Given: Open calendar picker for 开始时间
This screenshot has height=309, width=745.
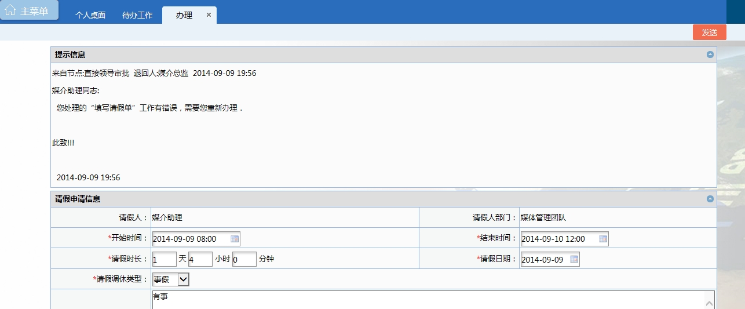Looking at the screenshot, I should pos(235,238).
